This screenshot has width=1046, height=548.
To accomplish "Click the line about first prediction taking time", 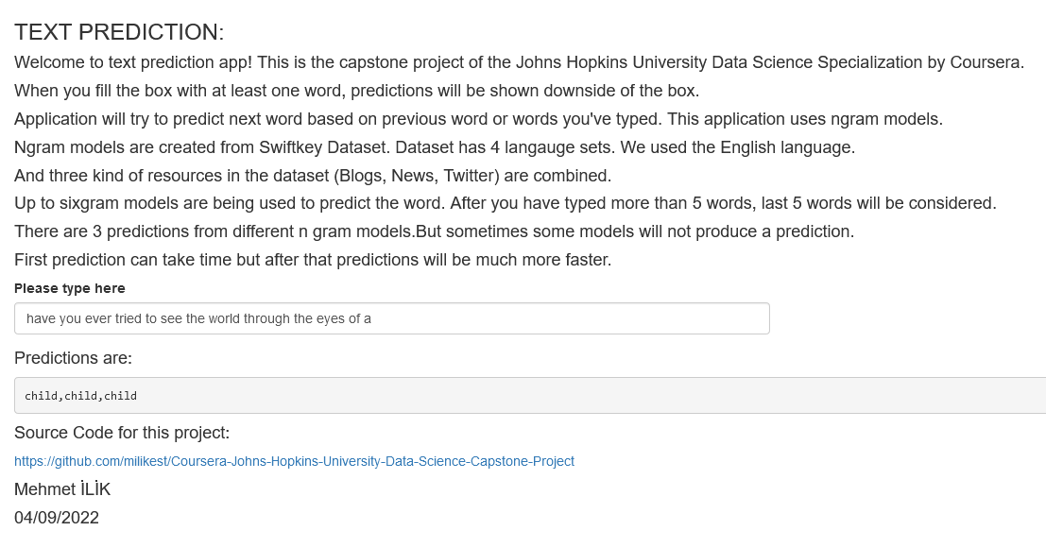I will pyautogui.click(x=312, y=259).
